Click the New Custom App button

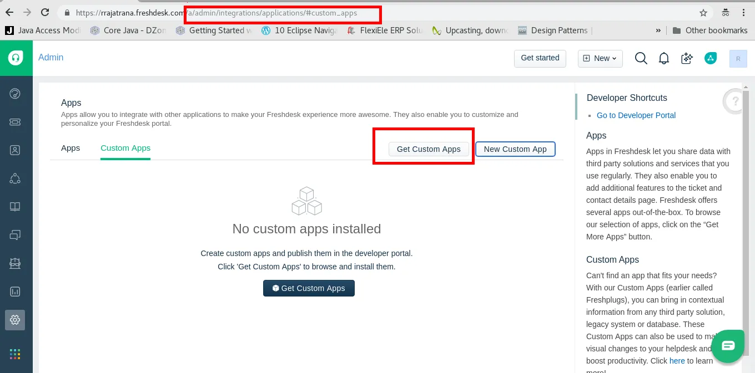[x=515, y=149]
